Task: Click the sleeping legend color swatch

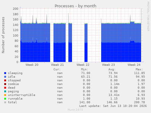Action: tap(5, 73)
